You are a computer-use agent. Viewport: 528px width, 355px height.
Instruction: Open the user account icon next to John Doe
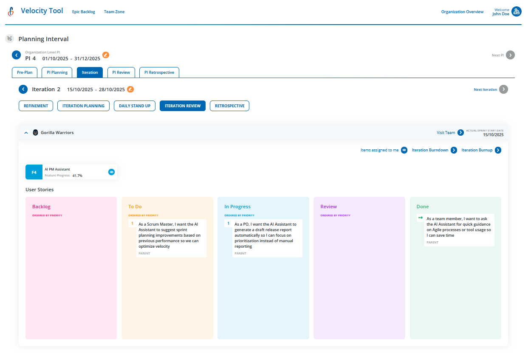pos(517,11)
